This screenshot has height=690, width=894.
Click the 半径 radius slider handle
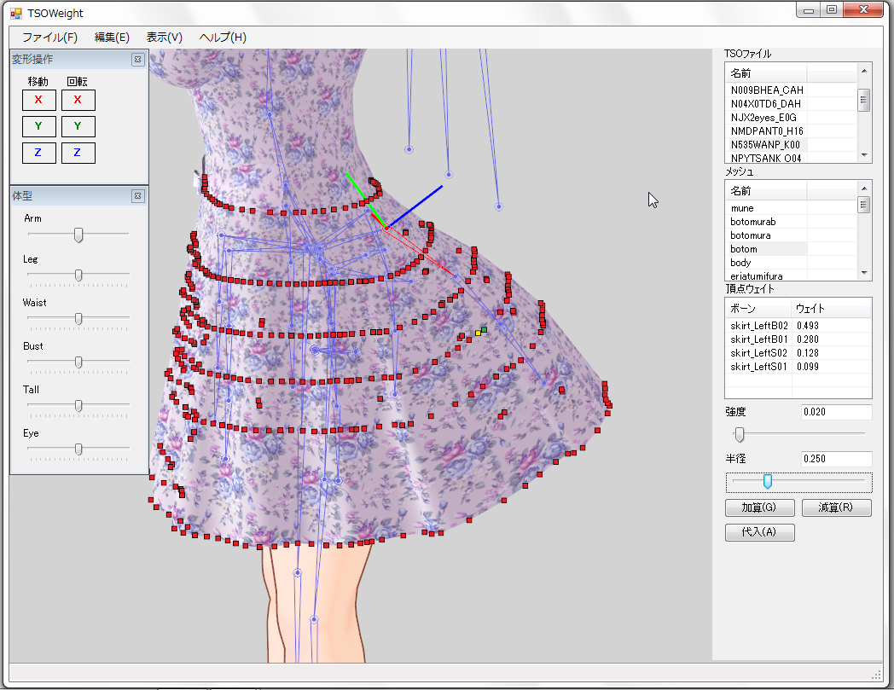tap(767, 483)
